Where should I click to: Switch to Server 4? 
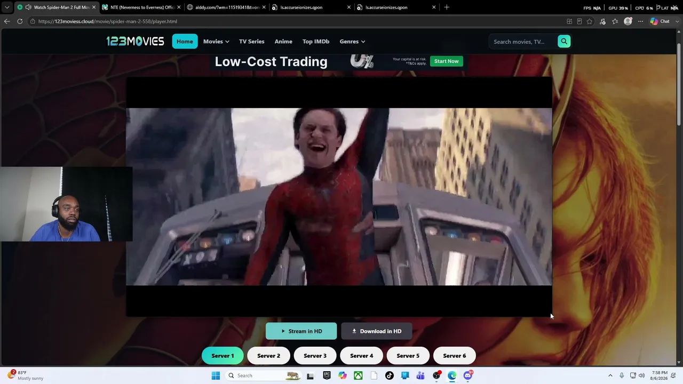coord(361,356)
